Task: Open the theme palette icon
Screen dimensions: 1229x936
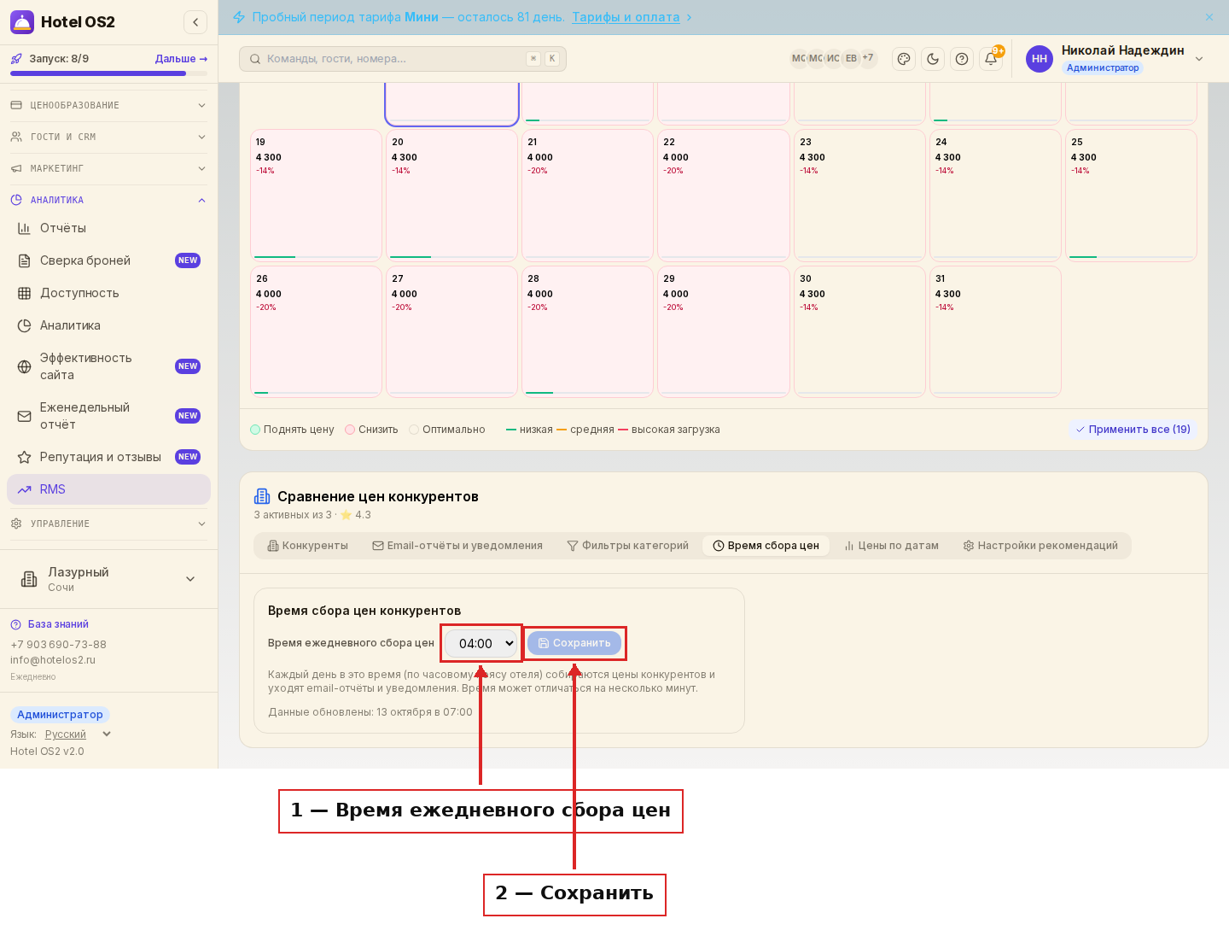Action: 904,59
